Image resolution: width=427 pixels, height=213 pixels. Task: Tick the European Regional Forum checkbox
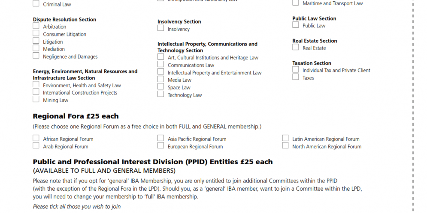(x=161, y=146)
